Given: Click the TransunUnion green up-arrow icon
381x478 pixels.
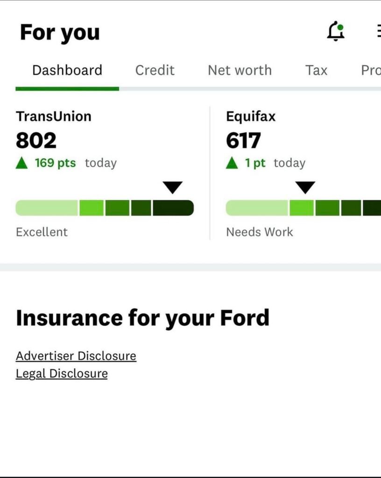Looking at the screenshot, I should point(21,163).
